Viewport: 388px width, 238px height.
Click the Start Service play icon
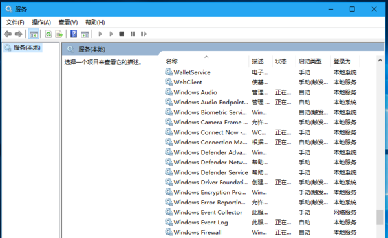pyautogui.click(x=100, y=34)
